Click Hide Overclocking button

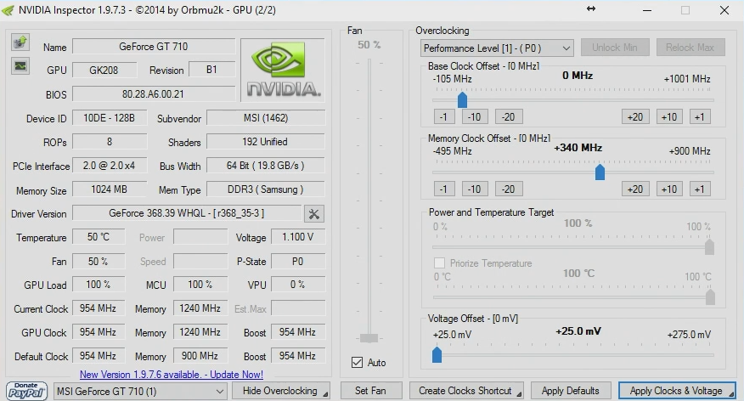coord(280,391)
